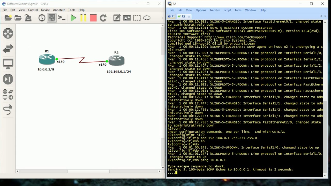Insert a picture into the topology
The width and height of the screenshot is (331, 186).
point(127,18)
